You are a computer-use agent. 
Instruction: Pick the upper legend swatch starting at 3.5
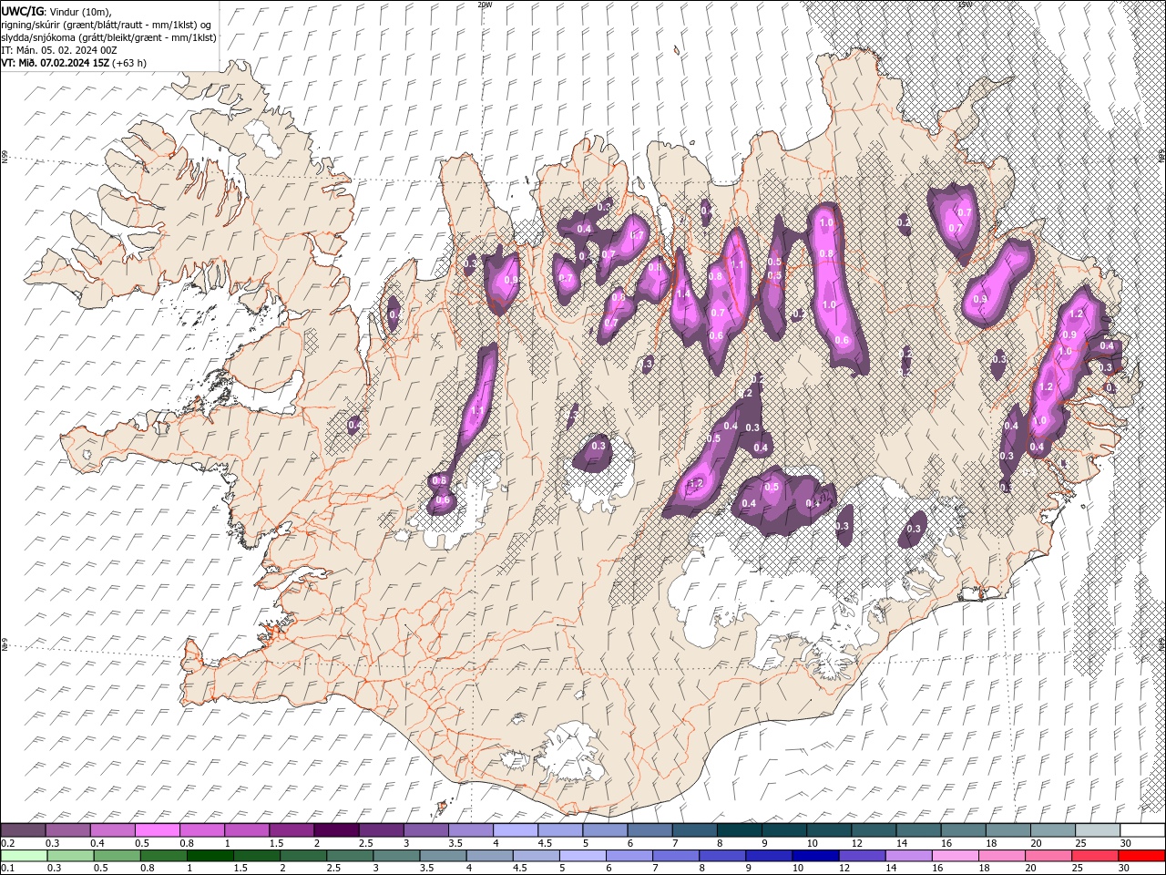click(470, 830)
